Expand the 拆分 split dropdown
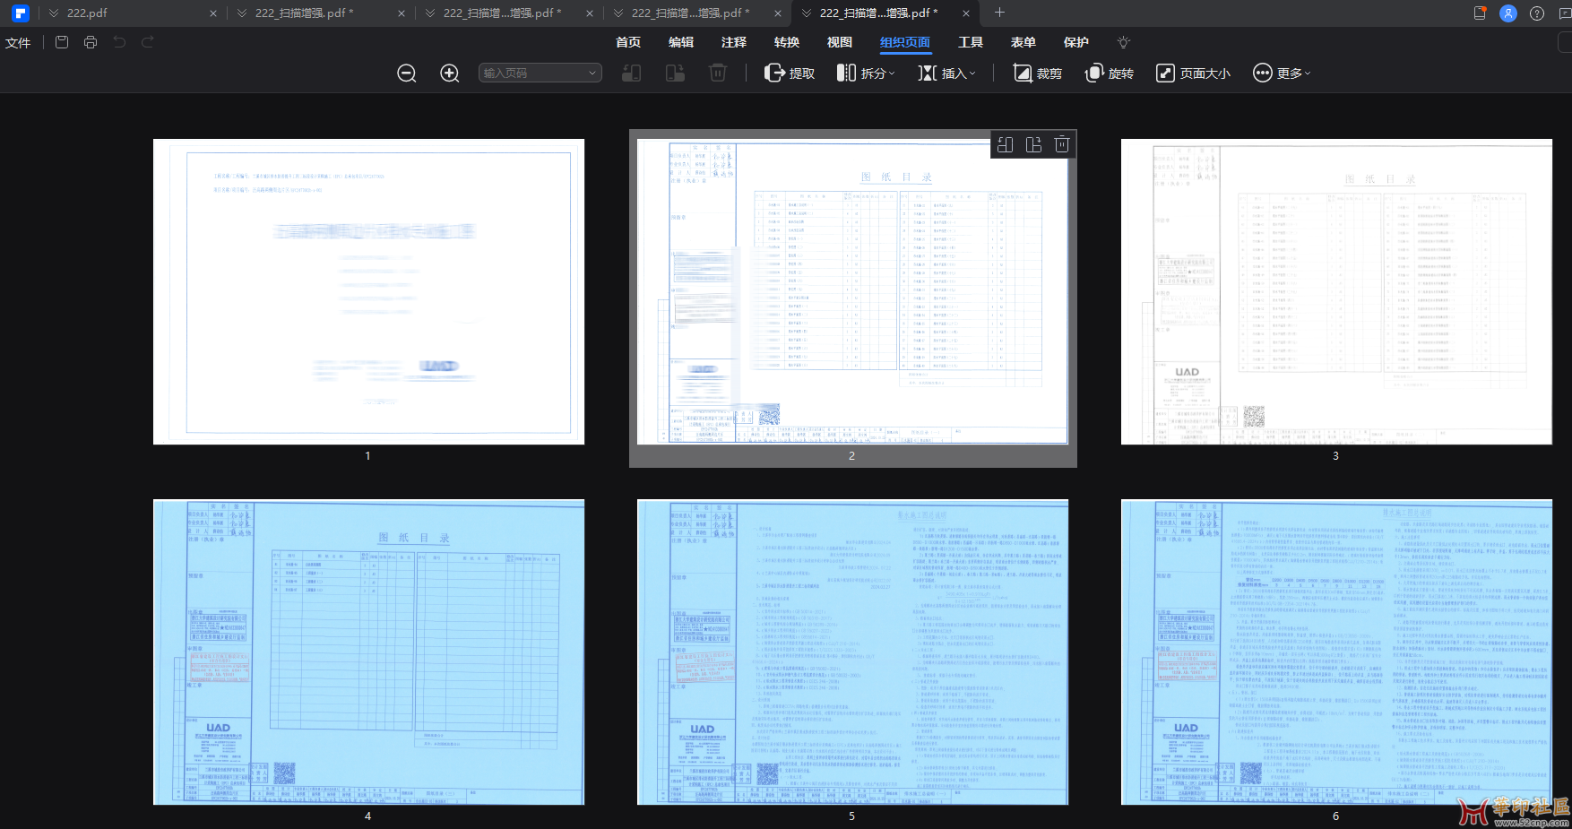Image resolution: width=1572 pixels, height=829 pixels. point(866,73)
